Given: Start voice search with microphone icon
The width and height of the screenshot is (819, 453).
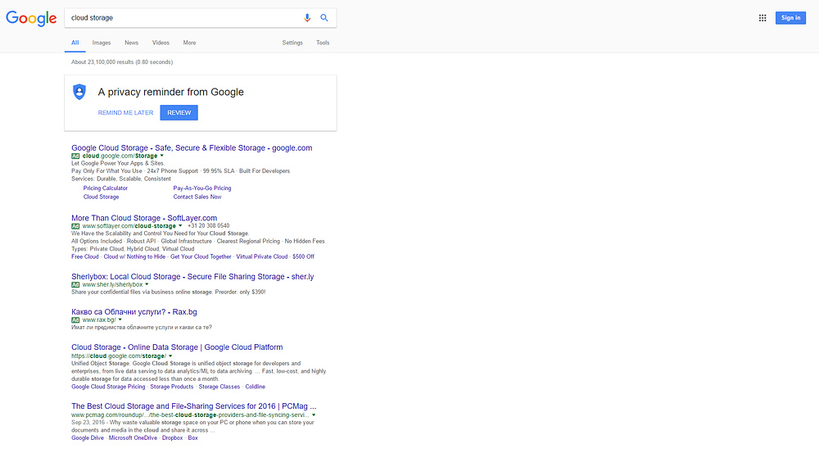Looking at the screenshot, I should 307,18.
